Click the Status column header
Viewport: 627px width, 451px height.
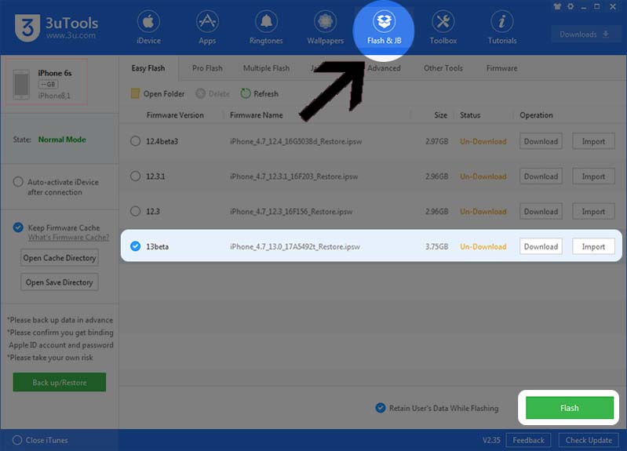[470, 115]
